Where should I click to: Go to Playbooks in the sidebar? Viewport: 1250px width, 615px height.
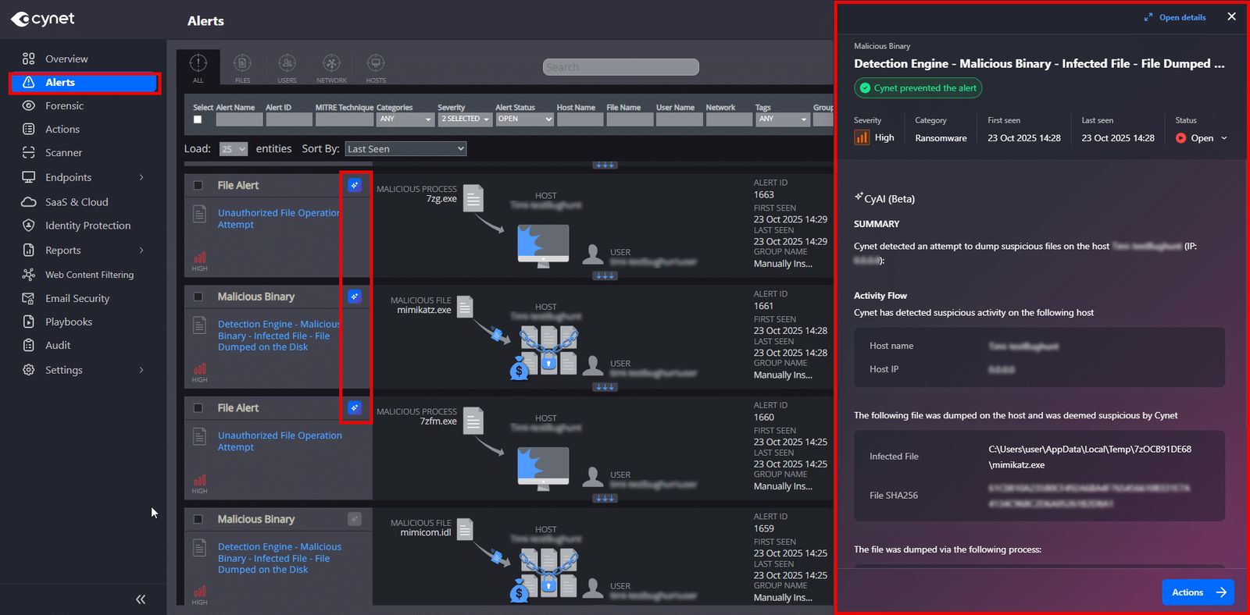click(x=69, y=322)
